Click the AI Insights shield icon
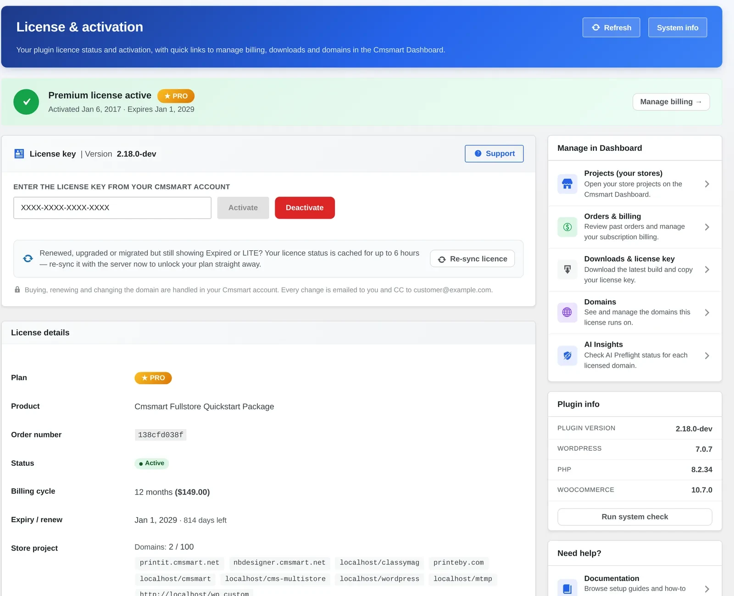The width and height of the screenshot is (734, 596). (567, 355)
